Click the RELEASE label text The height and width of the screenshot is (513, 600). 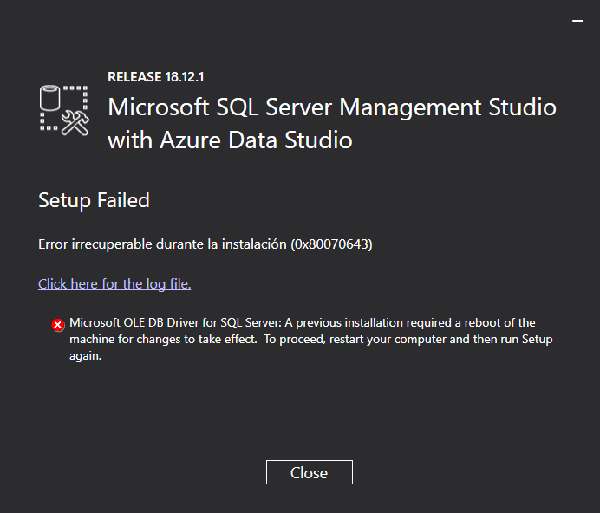(x=134, y=77)
